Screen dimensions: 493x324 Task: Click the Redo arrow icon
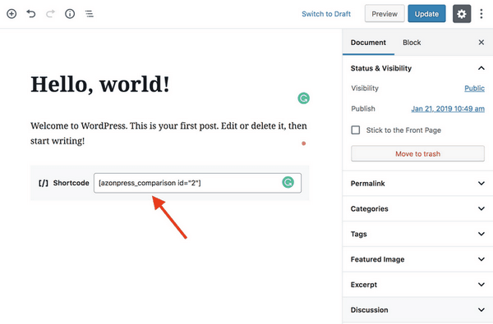coord(50,14)
